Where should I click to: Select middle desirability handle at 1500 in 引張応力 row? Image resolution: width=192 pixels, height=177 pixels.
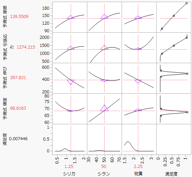[x=174, y=45]
